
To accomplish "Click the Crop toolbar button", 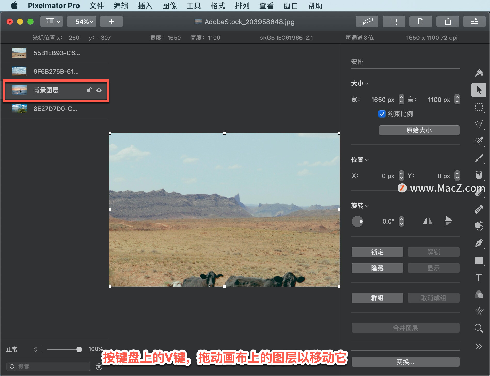I will tap(394, 21).
